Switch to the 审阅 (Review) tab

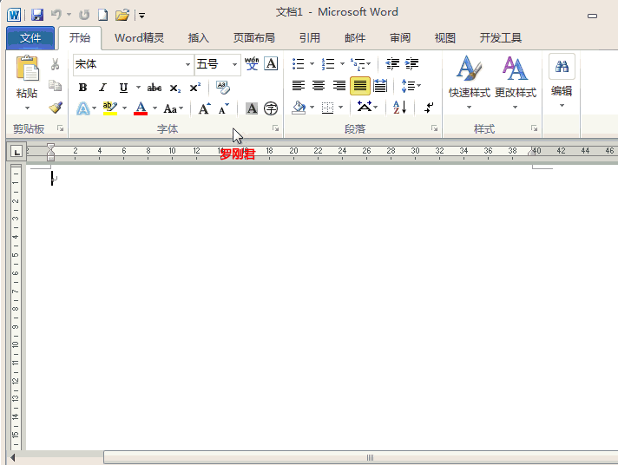pos(400,38)
